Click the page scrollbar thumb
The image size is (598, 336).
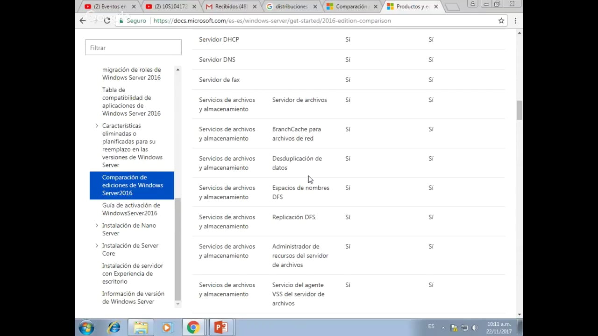point(520,110)
